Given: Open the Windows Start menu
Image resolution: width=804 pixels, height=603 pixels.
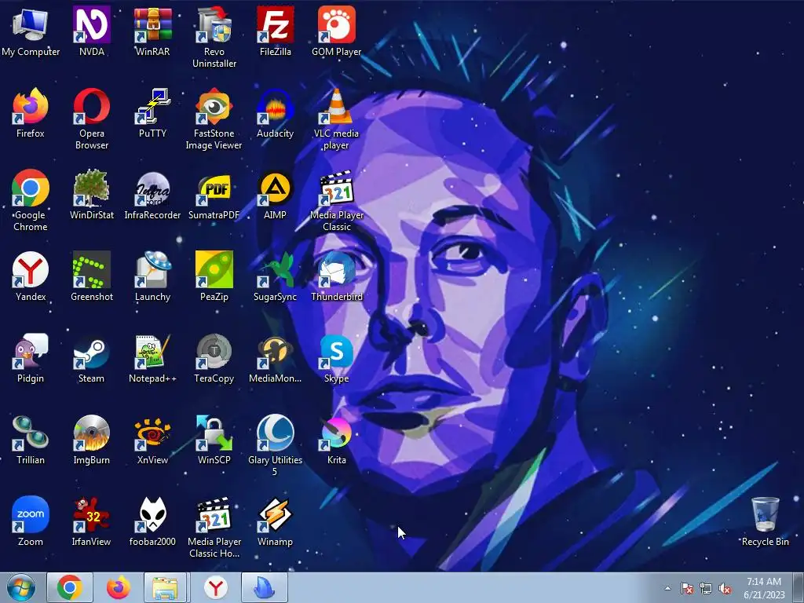Looking at the screenshot, I should click(21, 587).
